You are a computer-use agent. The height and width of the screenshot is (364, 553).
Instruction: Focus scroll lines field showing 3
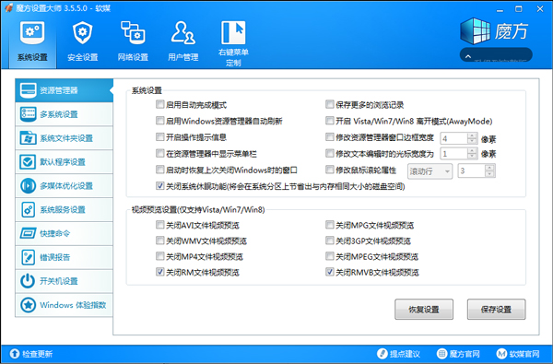[471, 171]
